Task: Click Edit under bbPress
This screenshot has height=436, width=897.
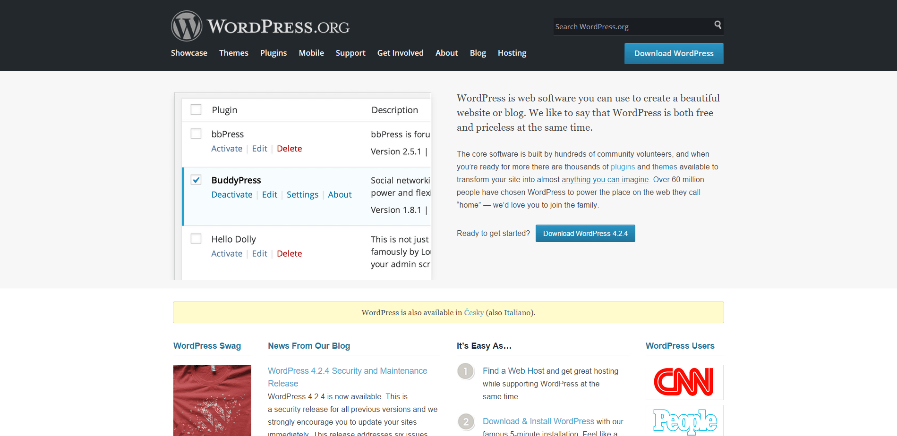Action: click(x=260, y=149)
